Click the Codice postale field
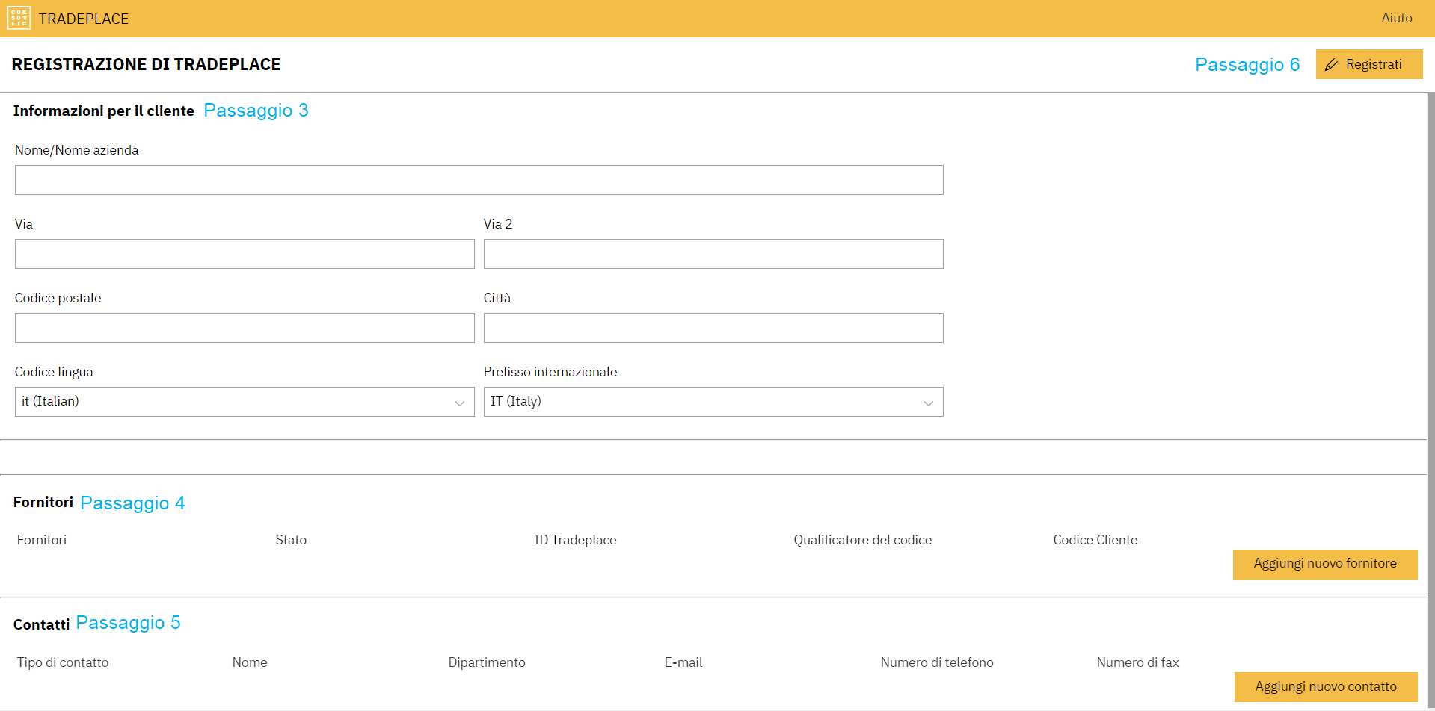This screenshot has width=1435, height=711. pos(245,328)
